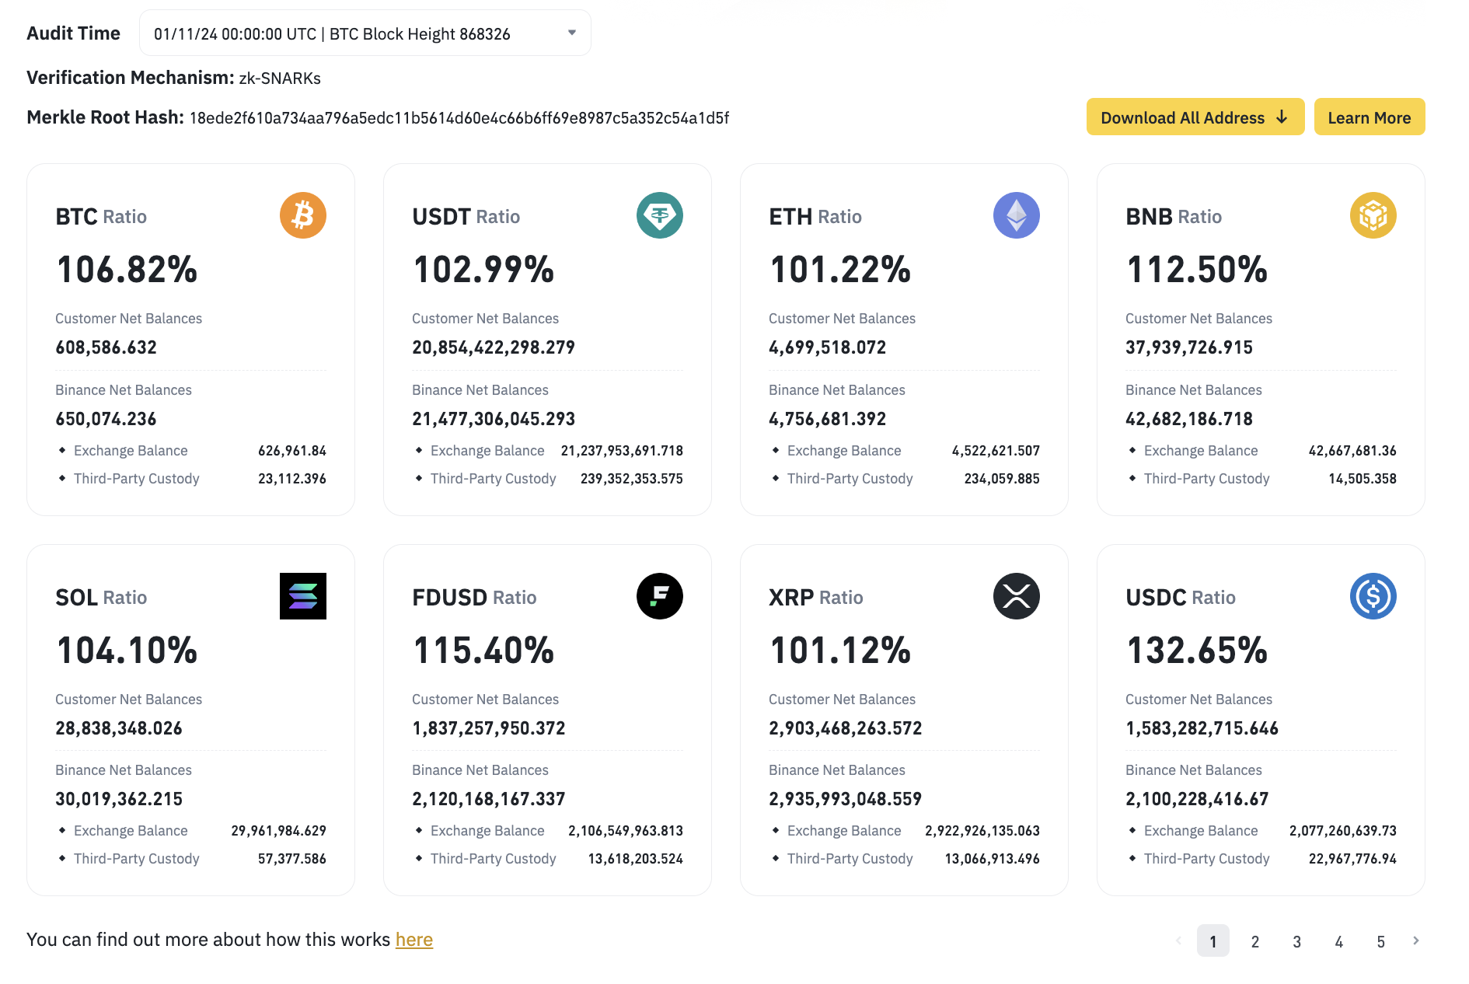The height and width of the screenshot is (984, 1469).
Task: Click the BTC bitcoin icon
Action: 302,215
